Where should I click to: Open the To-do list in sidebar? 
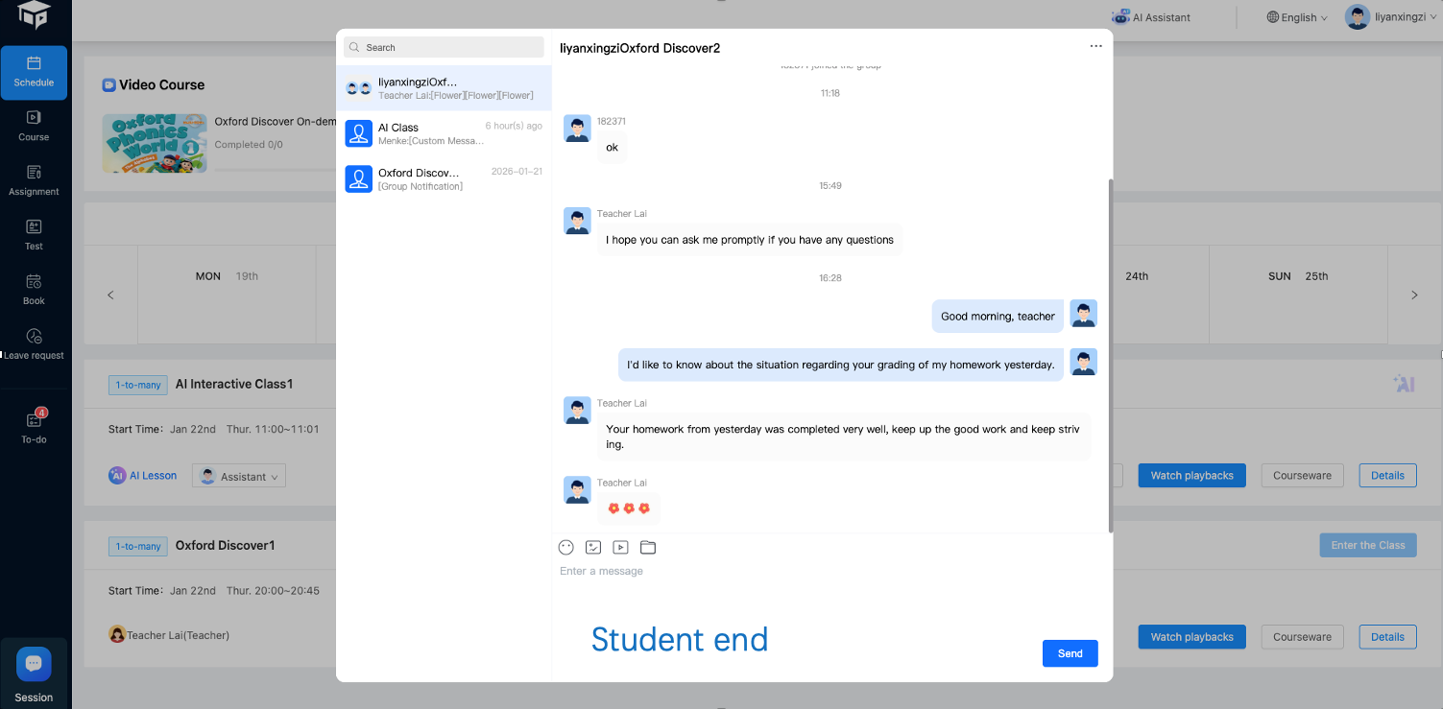(x=34, y=427)
